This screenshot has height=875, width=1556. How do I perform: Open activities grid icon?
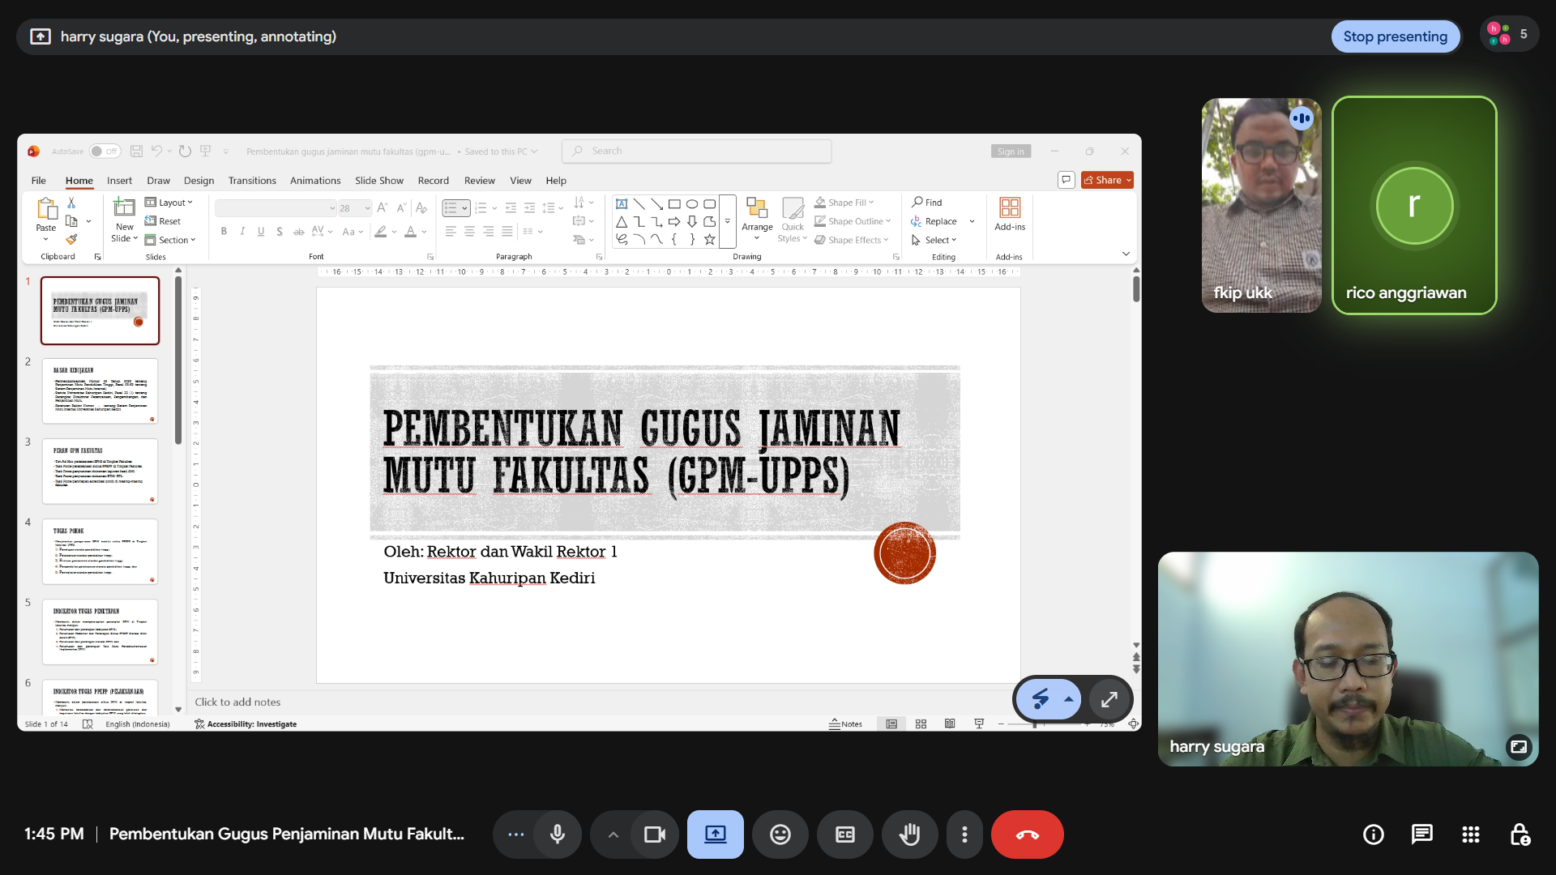coord(1470,834)
